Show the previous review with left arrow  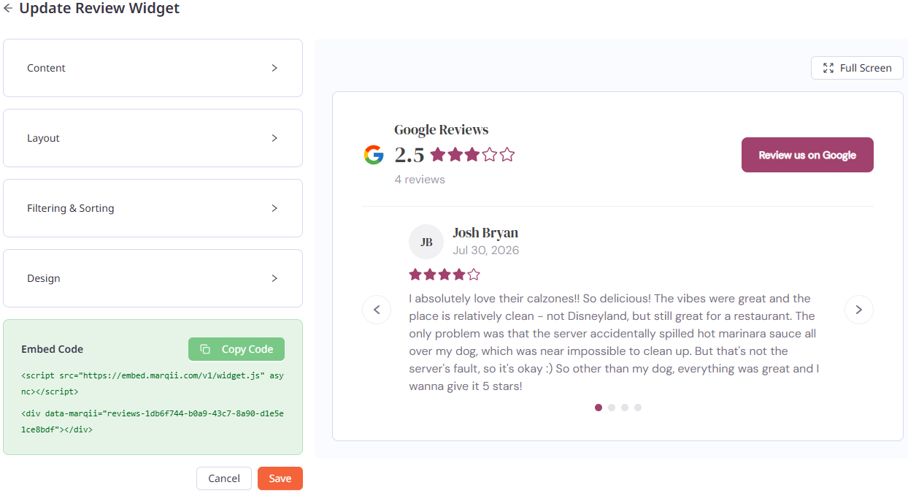point(377,310)
